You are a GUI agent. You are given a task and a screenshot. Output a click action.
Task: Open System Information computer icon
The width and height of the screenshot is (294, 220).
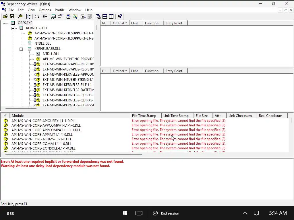click(x=68, y=16)
